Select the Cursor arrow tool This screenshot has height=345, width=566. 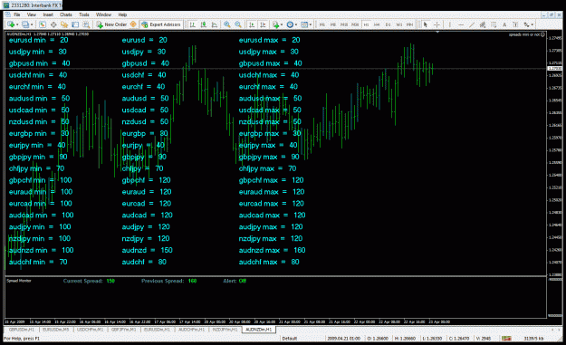[426, 24]
